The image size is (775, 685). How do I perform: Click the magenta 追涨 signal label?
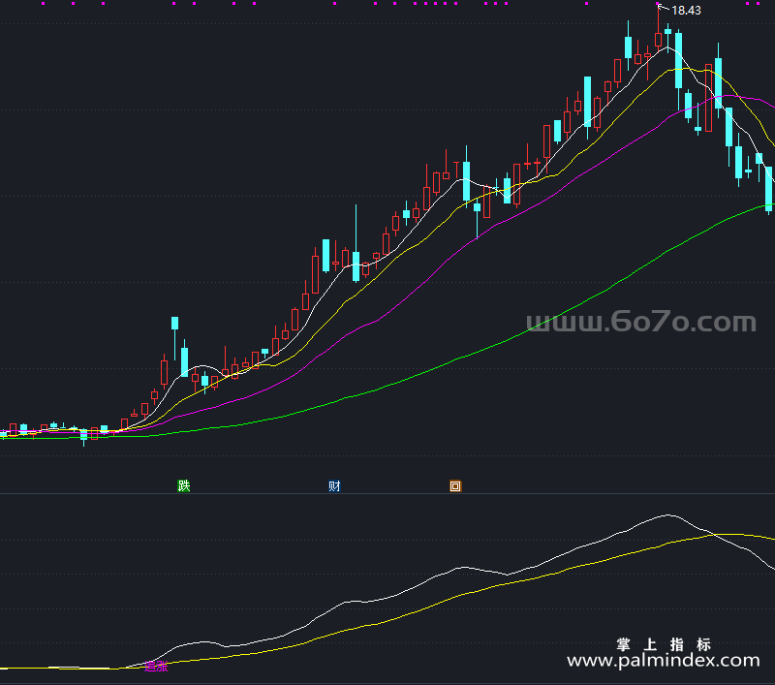(156, 667)
